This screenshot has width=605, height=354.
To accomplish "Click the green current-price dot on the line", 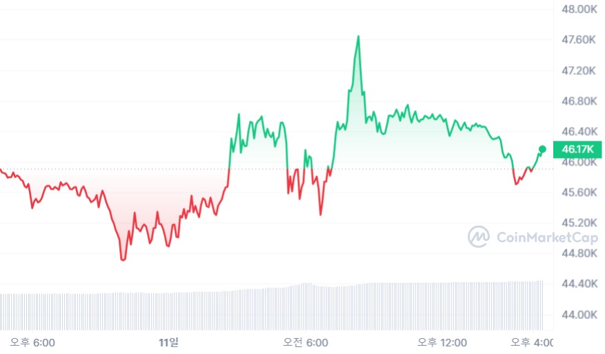I will pos(542,149).
